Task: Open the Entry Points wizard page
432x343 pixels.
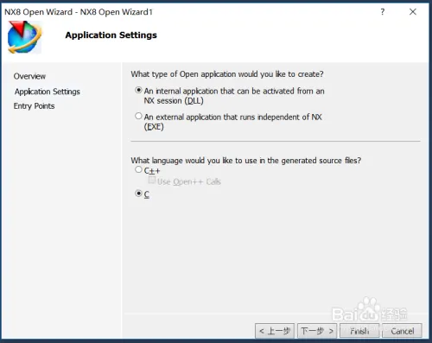Action: click(x=34, y=106)
